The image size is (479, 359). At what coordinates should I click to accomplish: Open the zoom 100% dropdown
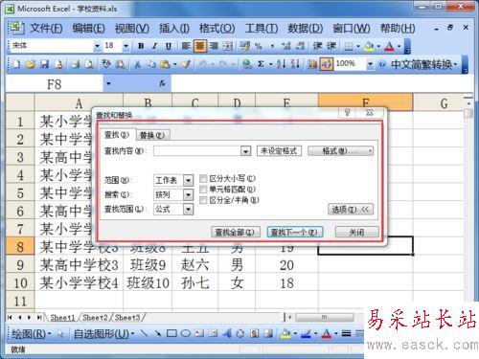click(x=370, y=64)
